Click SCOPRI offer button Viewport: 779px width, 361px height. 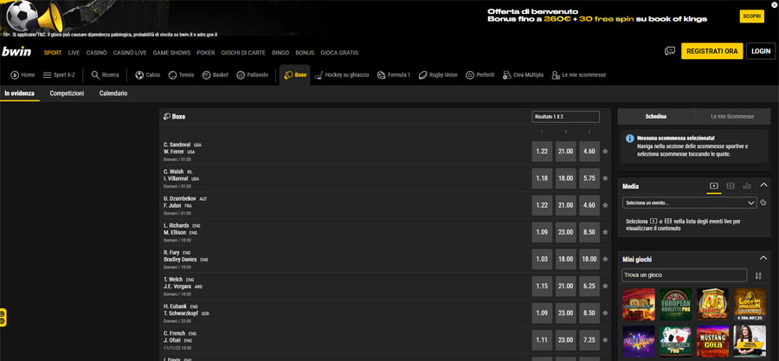point(751,16)
